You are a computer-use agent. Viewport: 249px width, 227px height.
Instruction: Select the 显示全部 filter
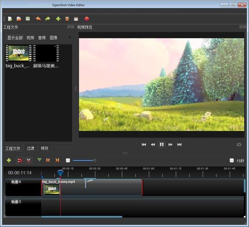coord(15,38)
